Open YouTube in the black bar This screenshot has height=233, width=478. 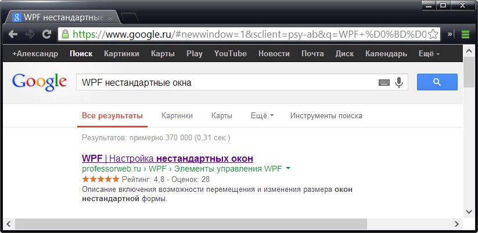point(231,53)
